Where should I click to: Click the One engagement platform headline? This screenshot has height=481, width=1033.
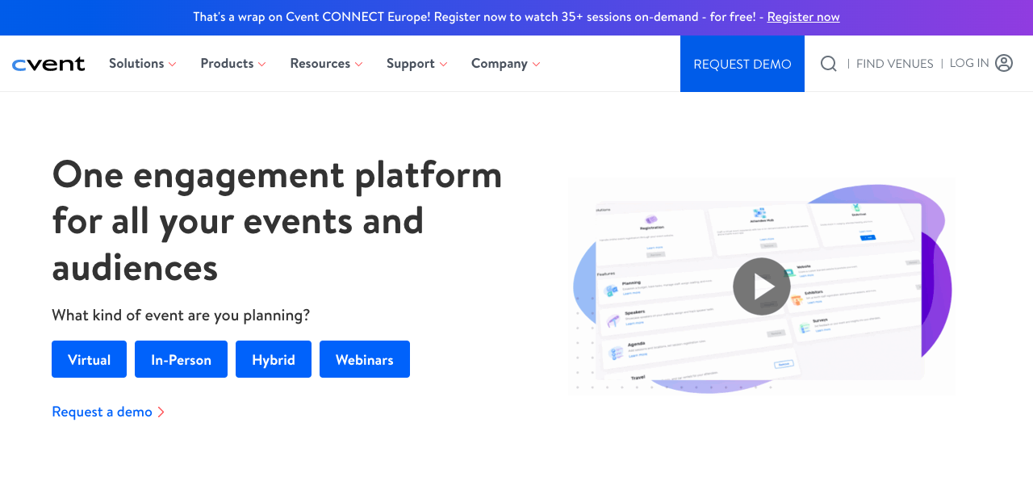click(x=277, y=220)
